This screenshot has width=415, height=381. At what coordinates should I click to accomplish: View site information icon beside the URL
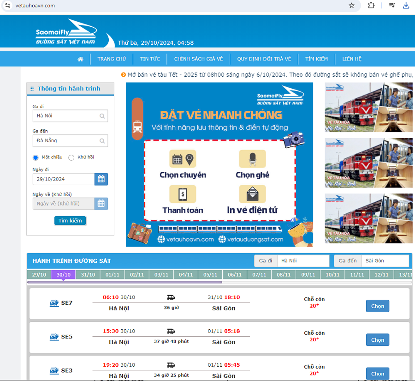tap(8, 5)
